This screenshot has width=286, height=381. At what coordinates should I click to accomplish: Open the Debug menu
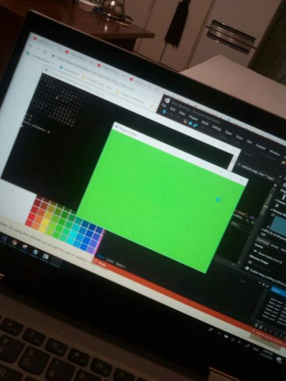216,127
